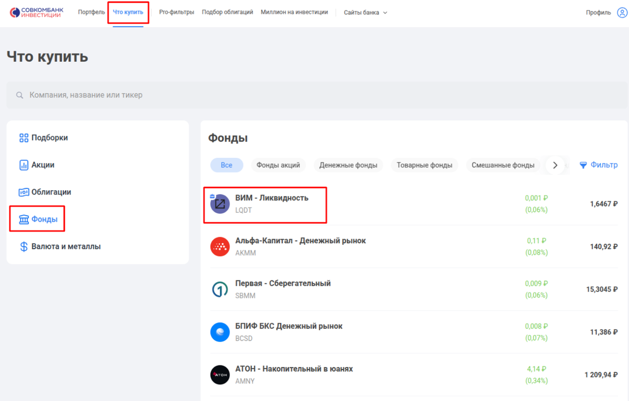
Task: Click the АТОН black fund logo
Action: pos(220,375)
